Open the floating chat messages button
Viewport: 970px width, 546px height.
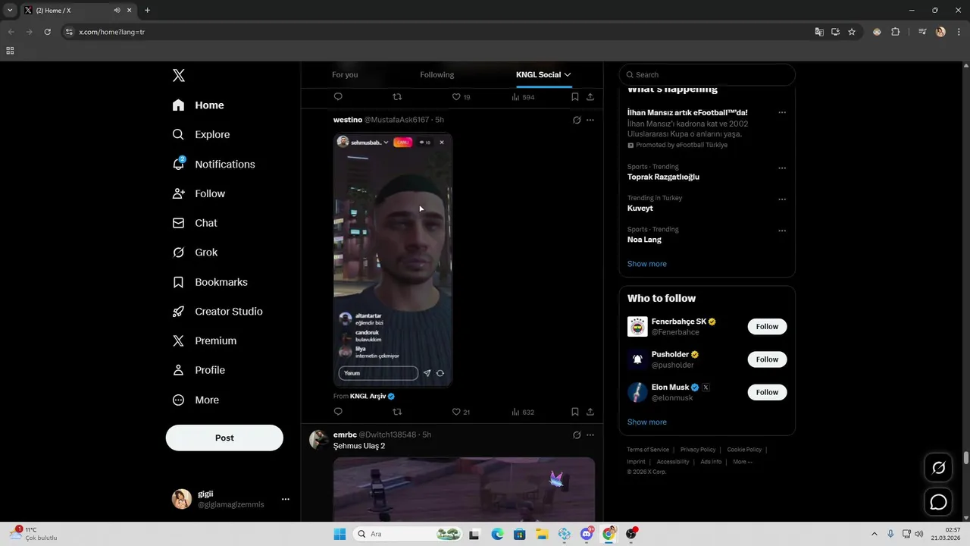(938, 502)
